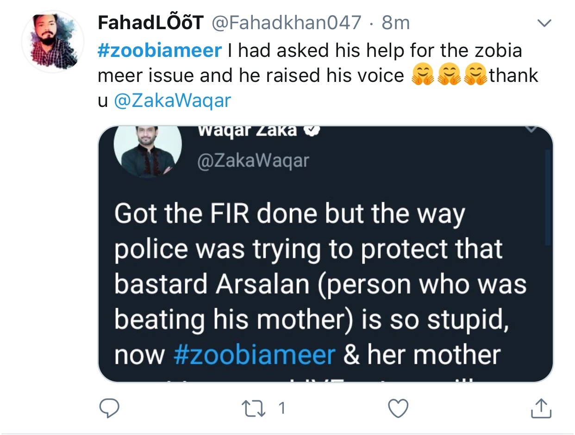Open the reply speech bubble icon
Image resolution: width=575 pixels, height=435 pixels.
pyautogui.click(x=110, y=408)
